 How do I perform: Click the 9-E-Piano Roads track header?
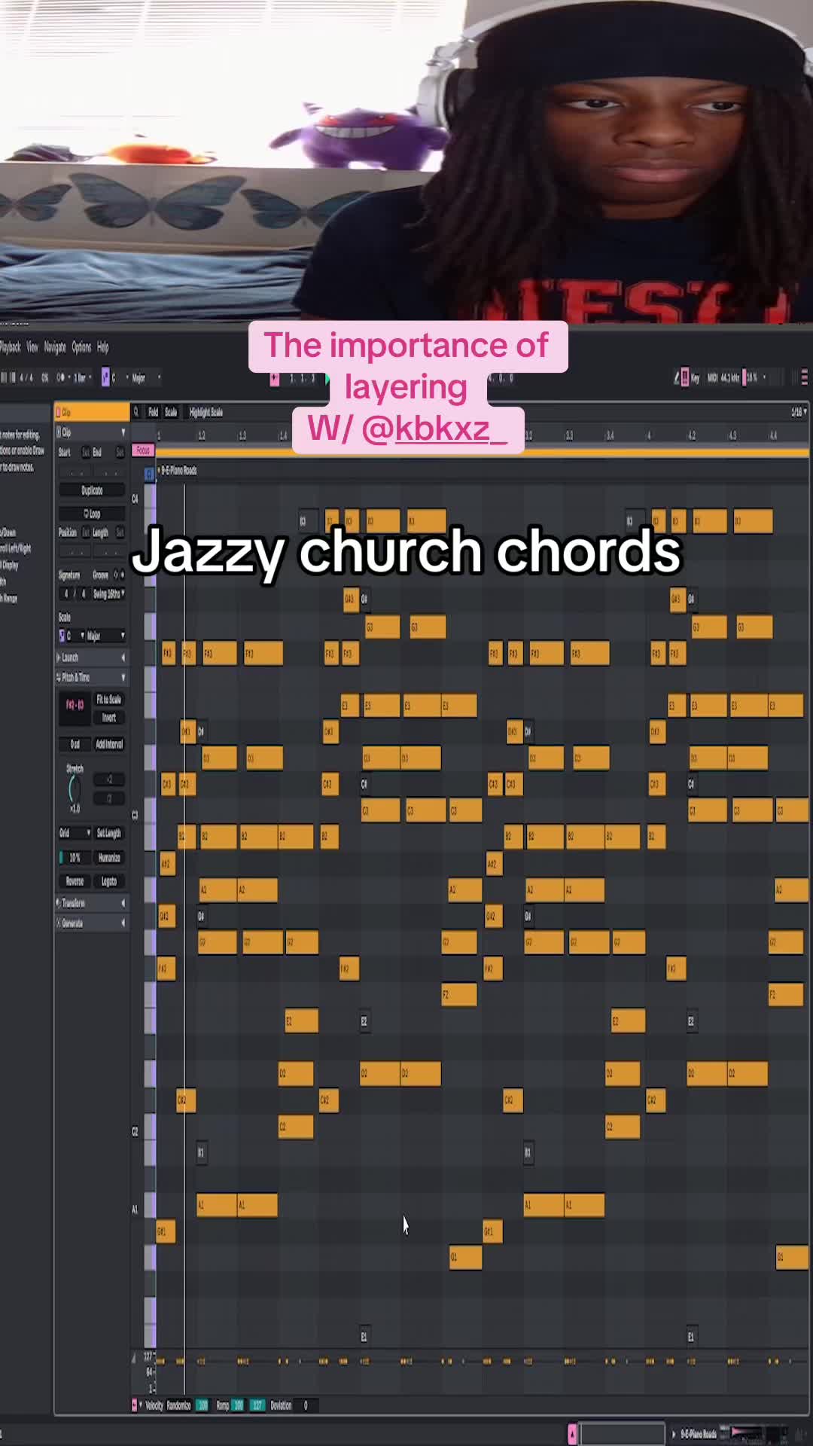178,471
